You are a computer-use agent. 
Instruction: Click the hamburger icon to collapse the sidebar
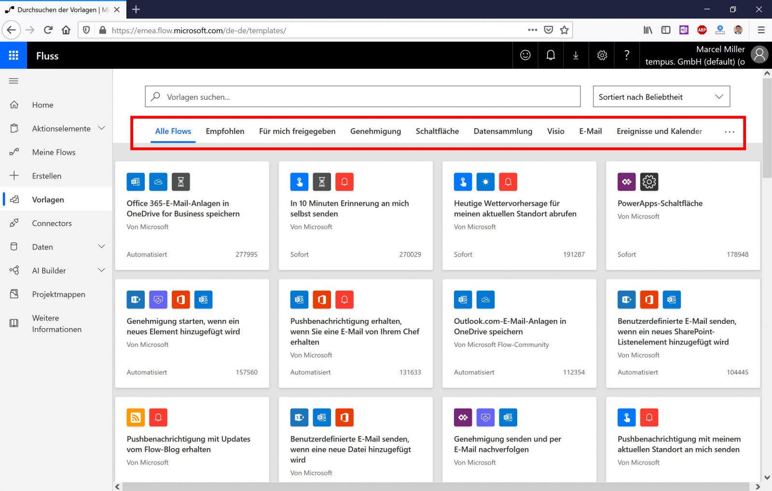14,80
